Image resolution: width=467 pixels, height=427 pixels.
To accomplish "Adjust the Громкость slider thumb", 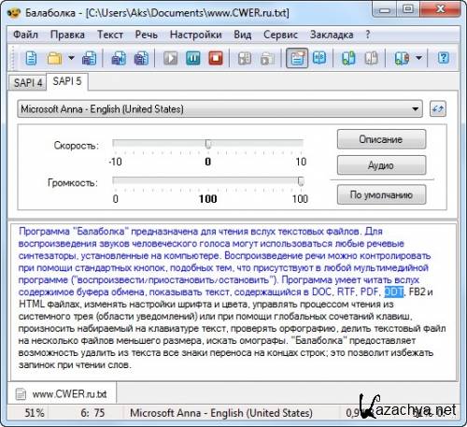I will pyautogui.click(x=301, y=181).
